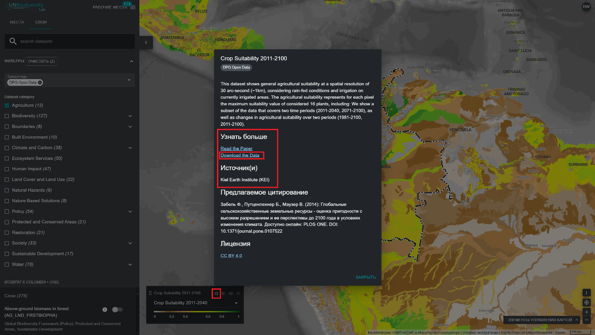
Task: Uncheck the Agriculture category checkbox
Action: 7,105
